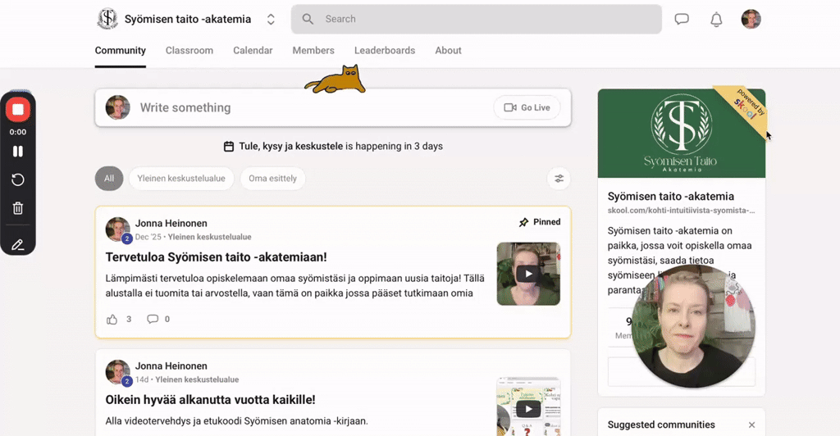This screenshot has width=840, height=436.
Task: Filter by Yleinen keskustelualue
Action: coord(181,179)
